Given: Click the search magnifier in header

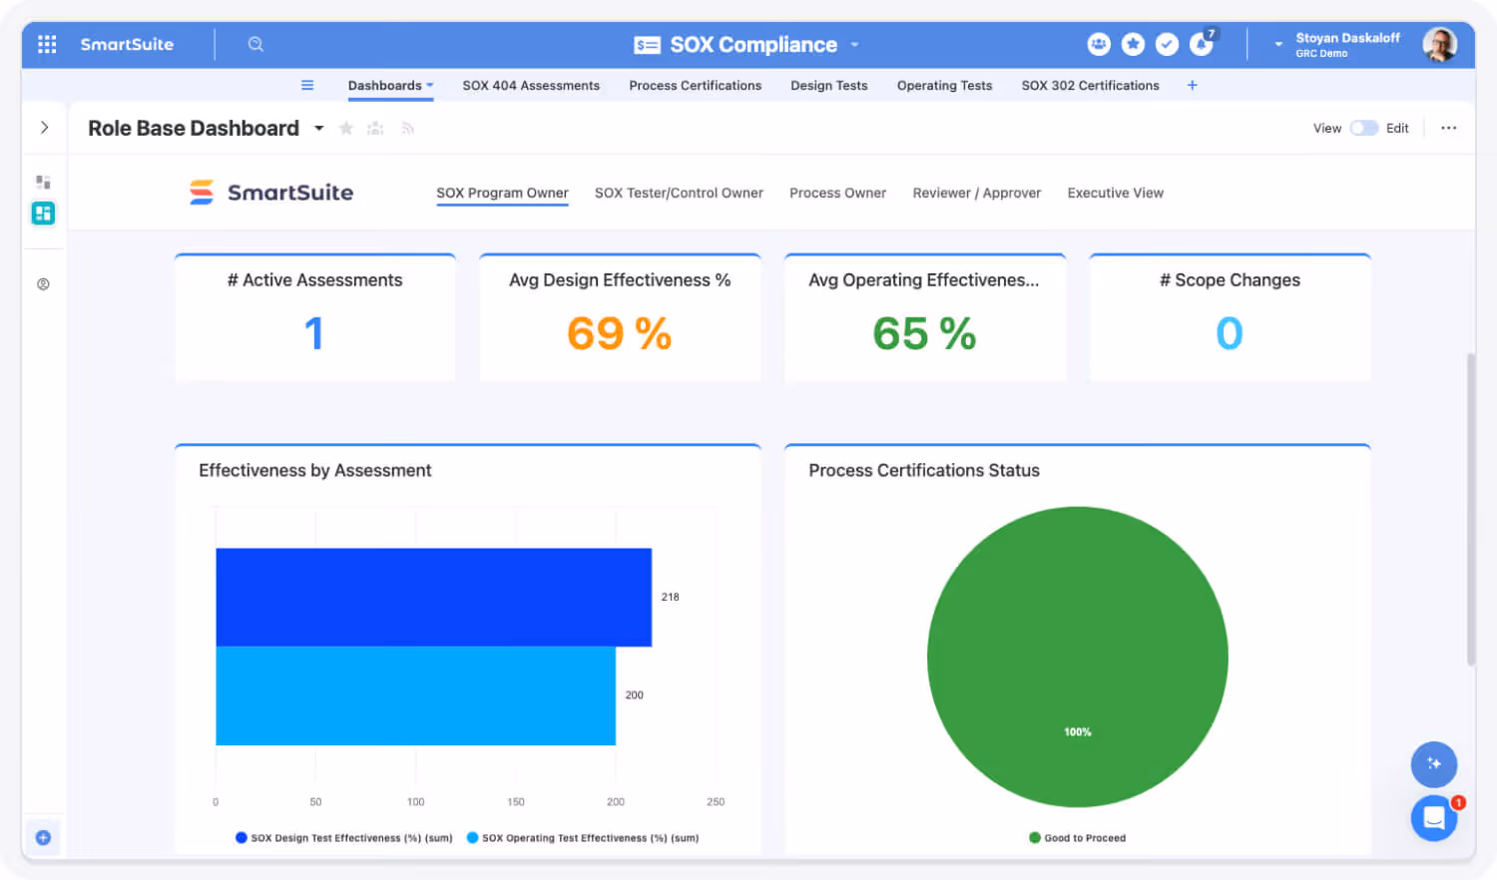Looking at the screenshot, I should click(255, 44).
